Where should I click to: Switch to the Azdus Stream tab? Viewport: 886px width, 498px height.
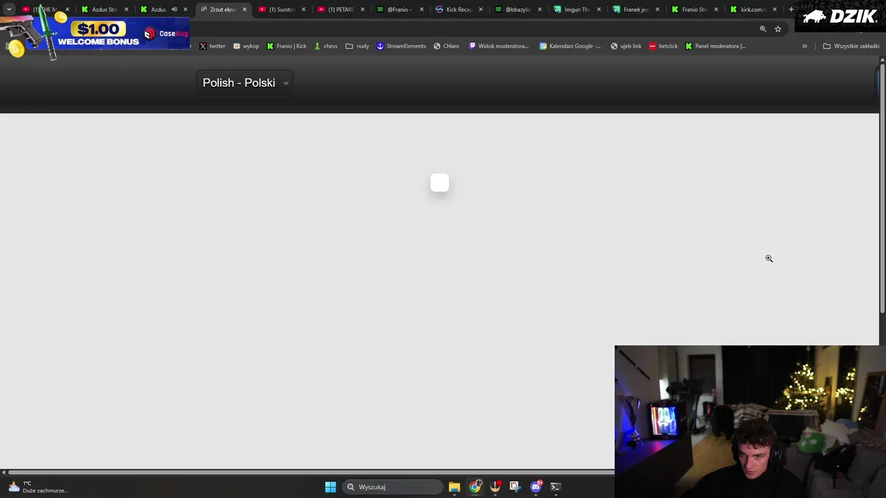pyautogui.click(x=104, y=10)
